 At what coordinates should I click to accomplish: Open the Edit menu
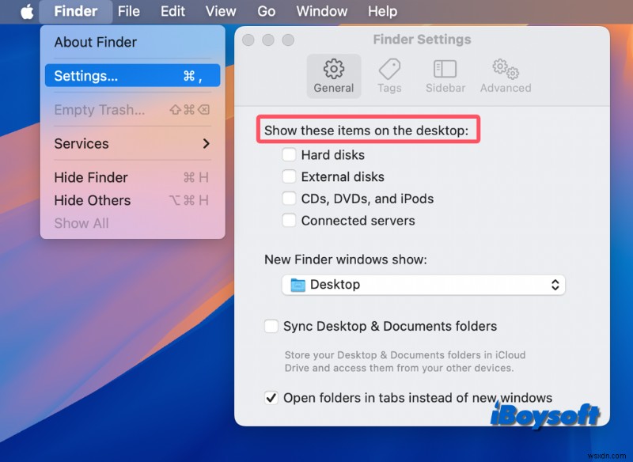pyautogui.click(x=172, y=11)
